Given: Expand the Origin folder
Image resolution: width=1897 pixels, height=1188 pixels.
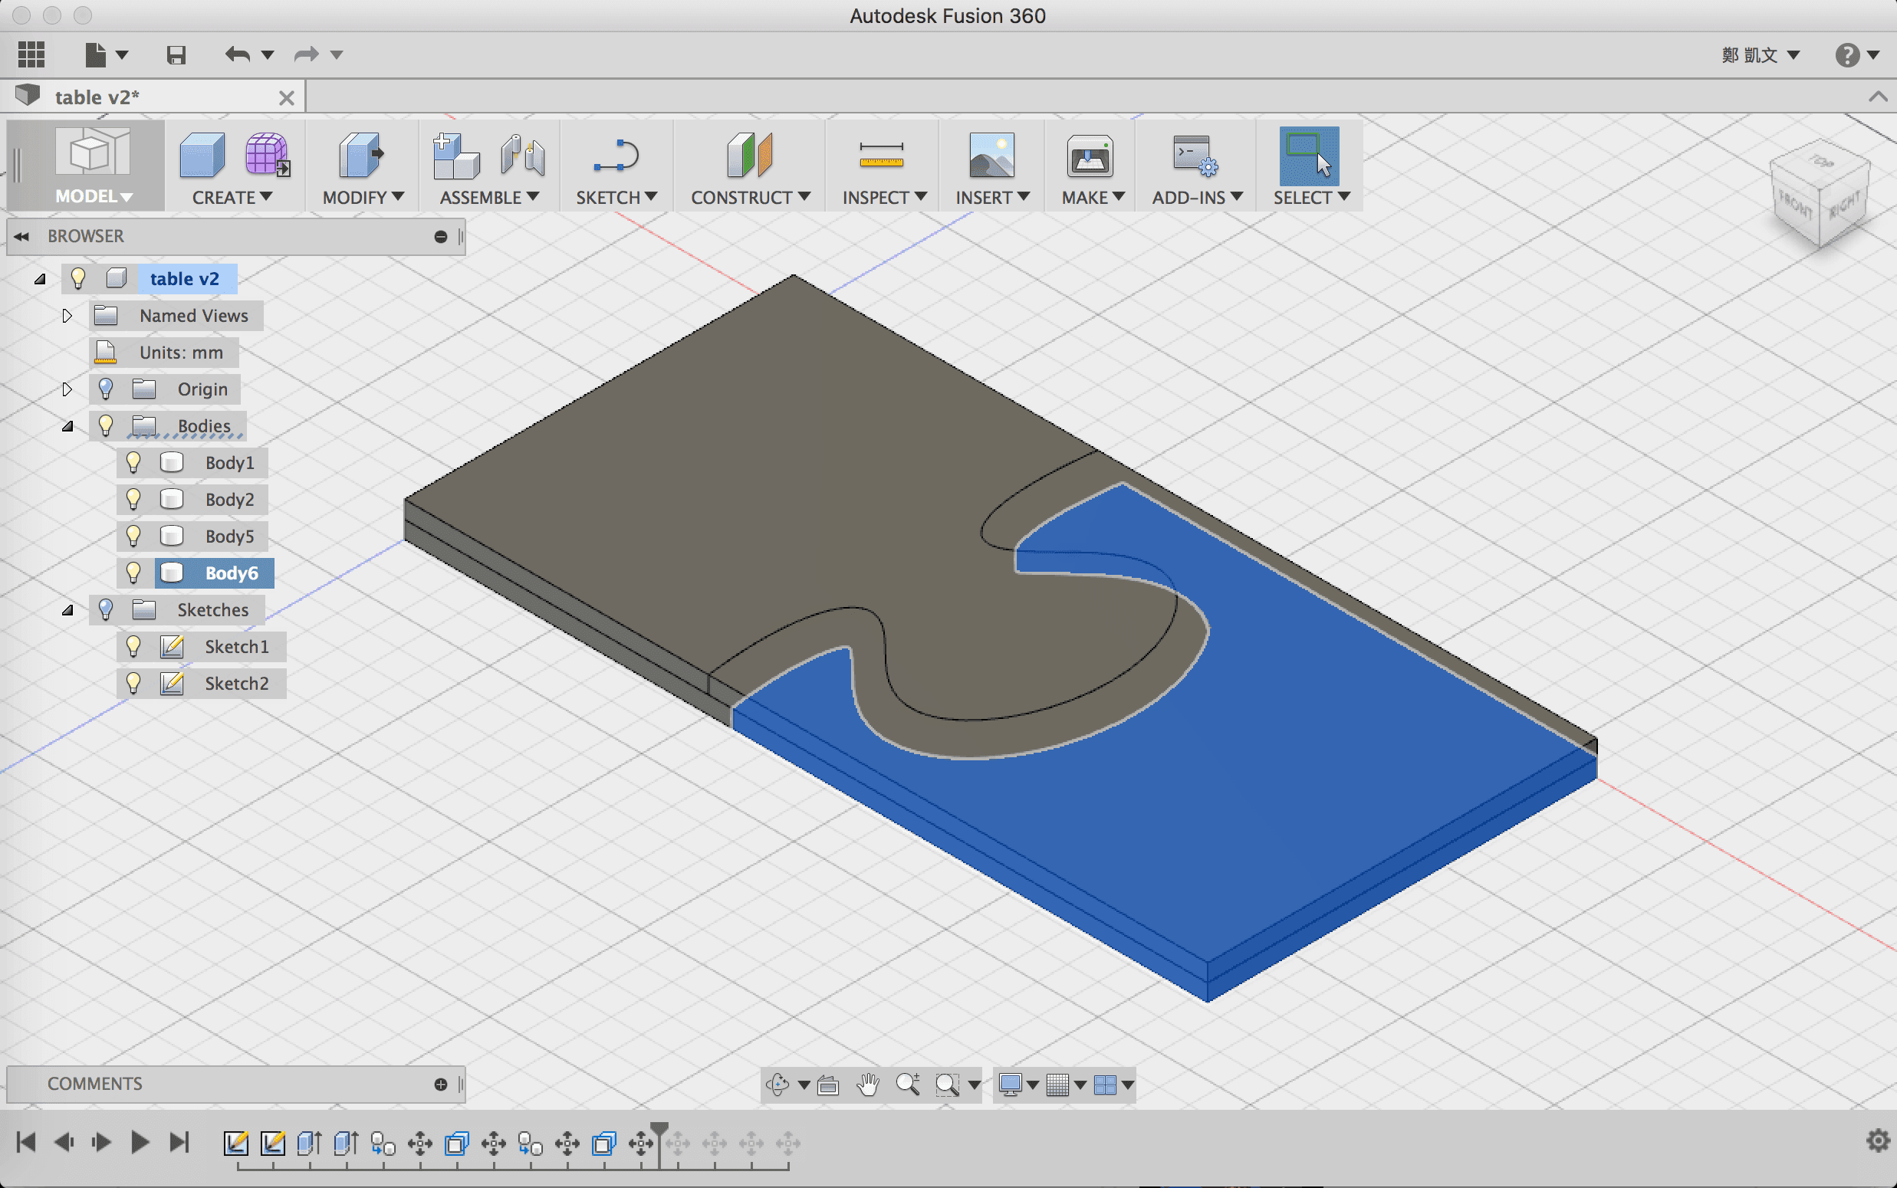Looking at the screenshot, I should click(67, 389).
